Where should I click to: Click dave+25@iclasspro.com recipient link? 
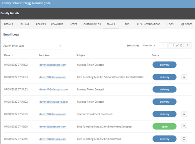coord(53,102)
